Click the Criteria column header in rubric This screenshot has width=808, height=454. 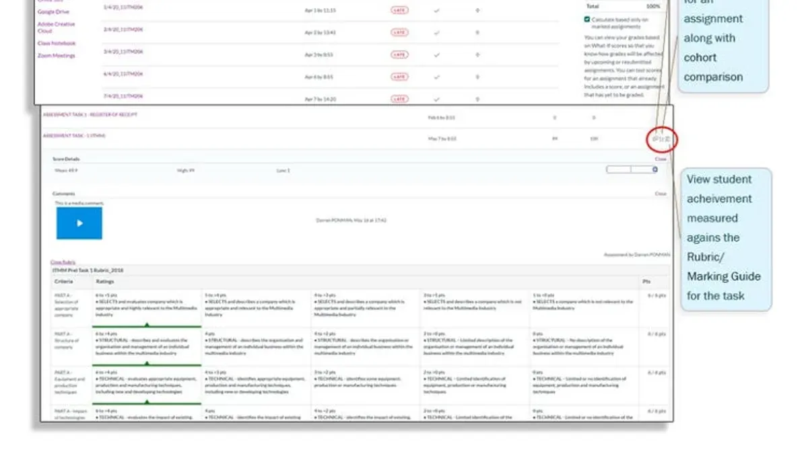tap(64, 281)
